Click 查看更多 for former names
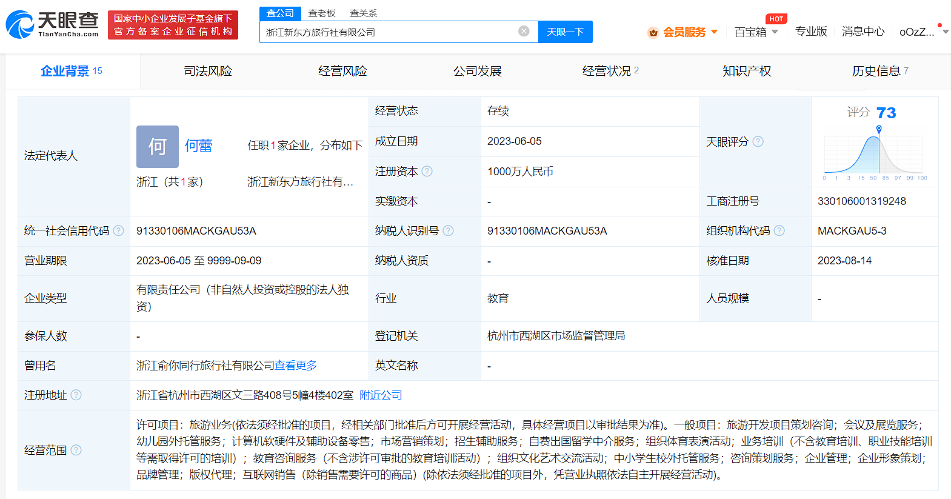Image resolution: width=951 pixels, height=499 pixels. pos(296,365)
